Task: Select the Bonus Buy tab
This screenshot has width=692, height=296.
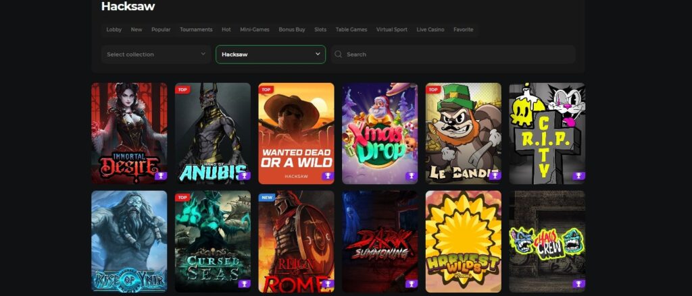Action: pos(292,30)
